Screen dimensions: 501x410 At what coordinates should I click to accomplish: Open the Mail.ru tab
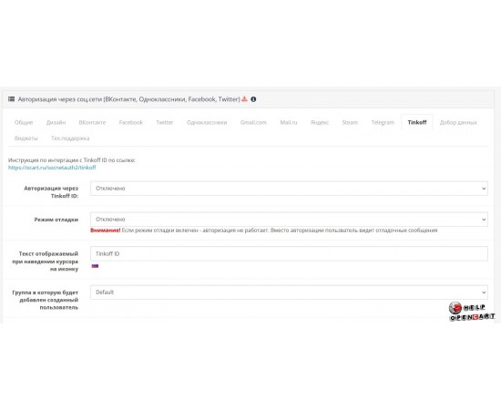[289, 122]
